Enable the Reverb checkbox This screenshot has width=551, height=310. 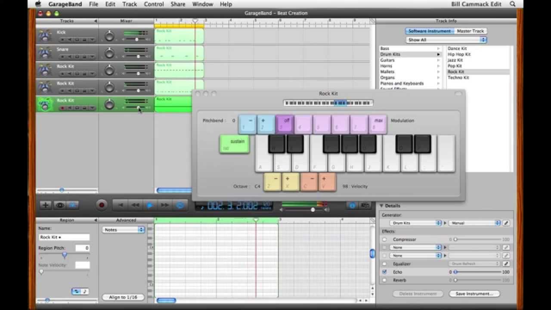pos(384,280)
